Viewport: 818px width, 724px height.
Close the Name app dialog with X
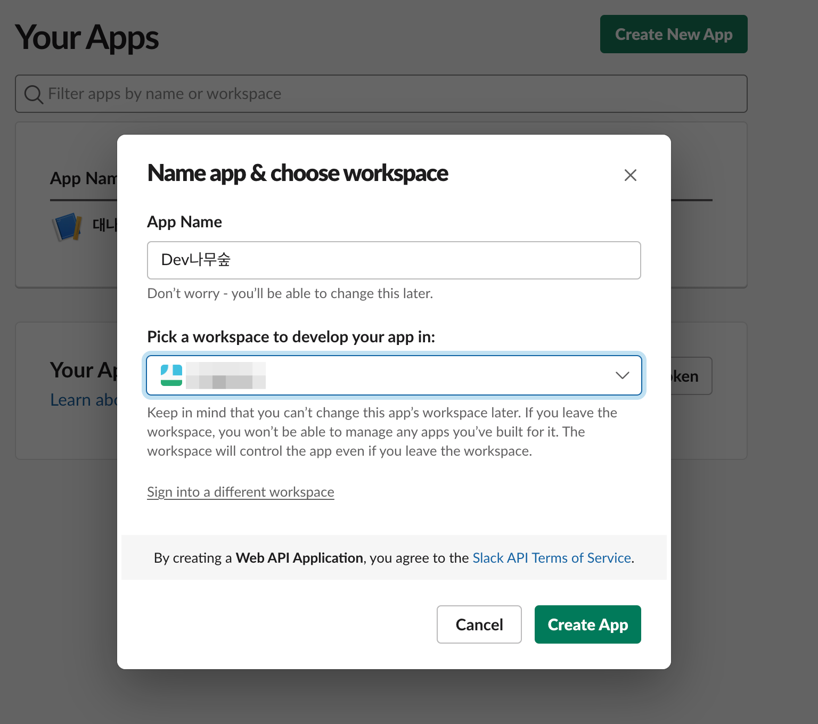[x=631, y=175]
